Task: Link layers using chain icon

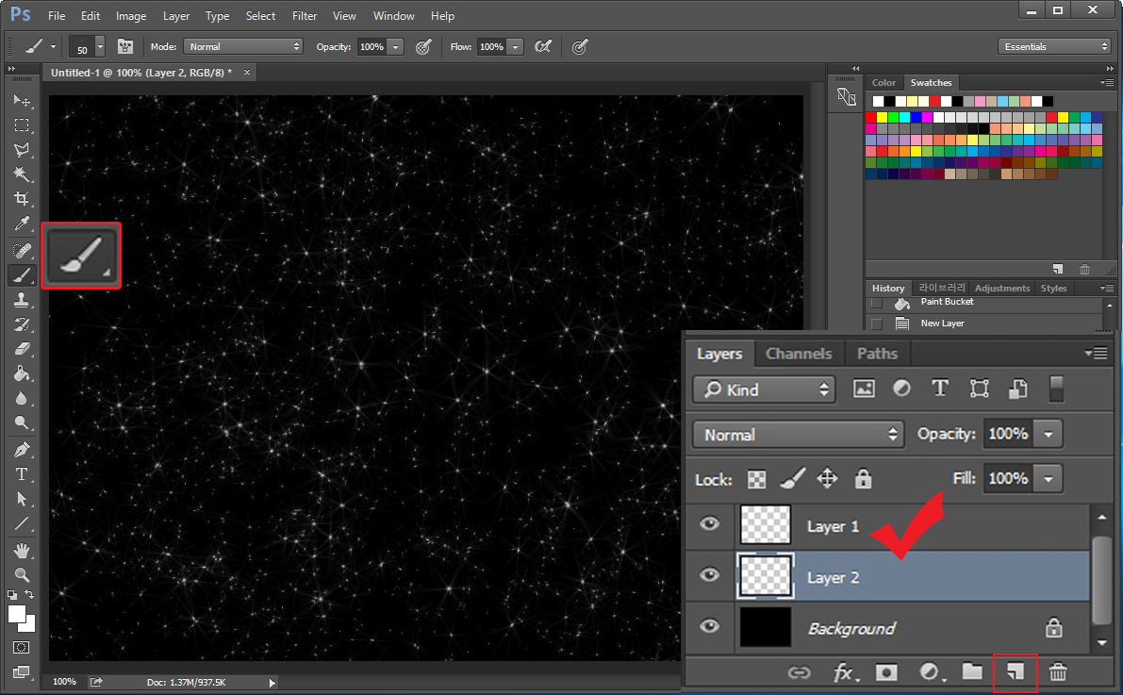Action: [x=800, y=672]
